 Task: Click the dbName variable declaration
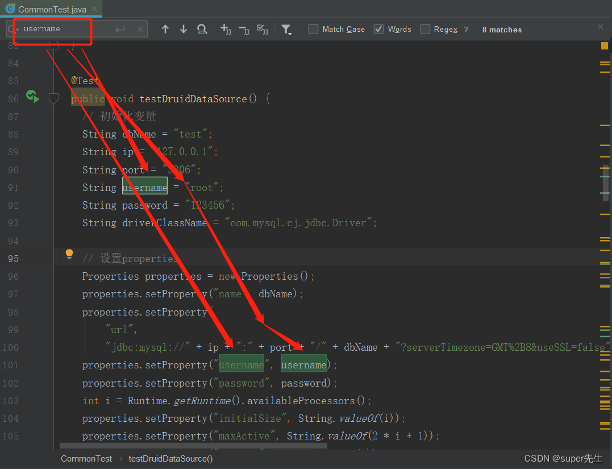[x=139, y=134]
